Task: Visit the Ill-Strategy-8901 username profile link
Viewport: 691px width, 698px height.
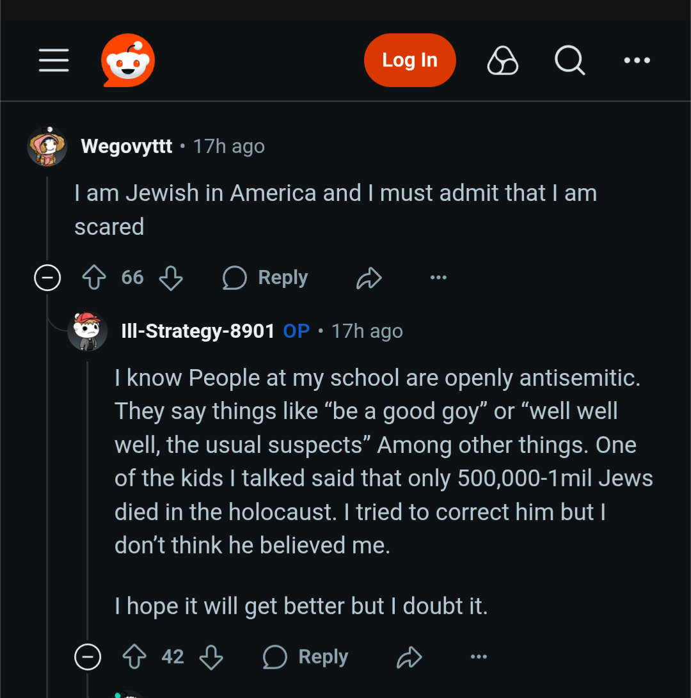Action: pyautogui.click(x=198, y=331)
